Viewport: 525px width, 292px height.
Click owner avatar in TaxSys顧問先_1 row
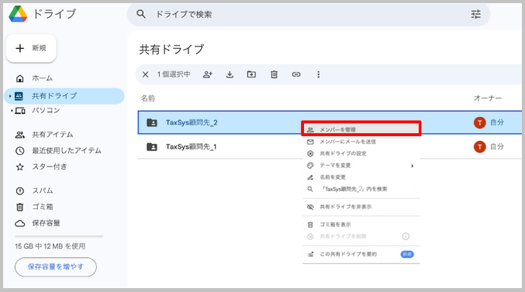click(479, 146)
